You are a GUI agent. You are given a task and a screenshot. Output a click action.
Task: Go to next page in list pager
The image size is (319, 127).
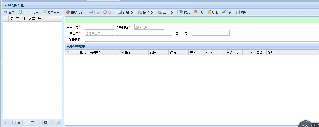point(52,123)
